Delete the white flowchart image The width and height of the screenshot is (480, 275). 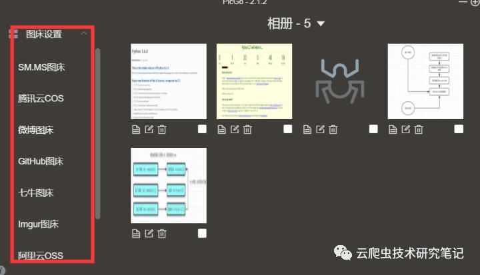pos(419,129)
